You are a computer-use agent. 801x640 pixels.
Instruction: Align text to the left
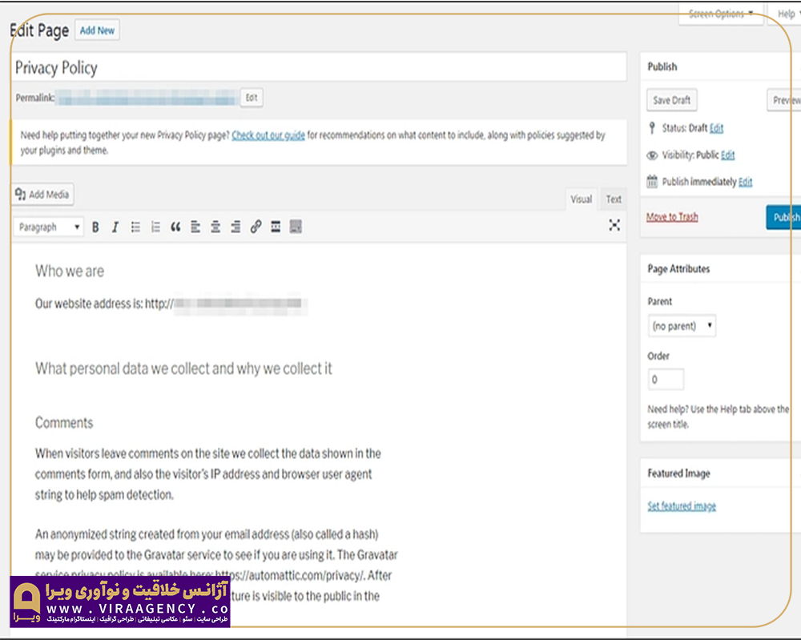click(x=195, y=227)
